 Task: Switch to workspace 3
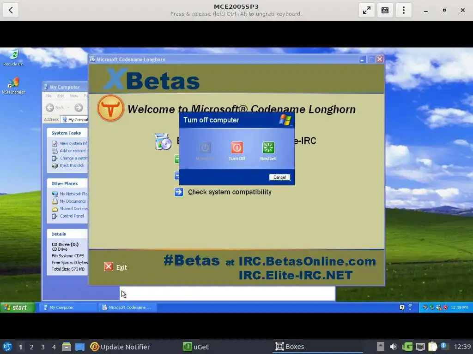coord(43,347)
